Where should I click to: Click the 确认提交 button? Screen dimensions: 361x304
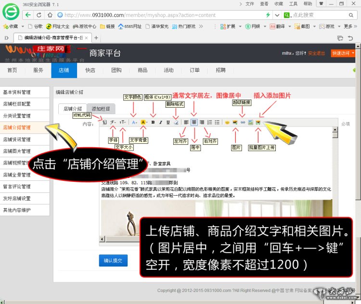pyautogui.click(x=113, y=261)
